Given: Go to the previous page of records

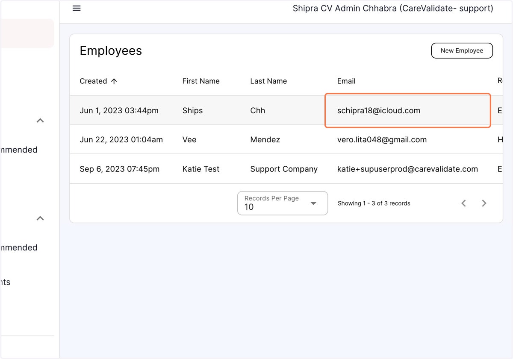Looking at the screenshot, I should click(x=464, y=203).
